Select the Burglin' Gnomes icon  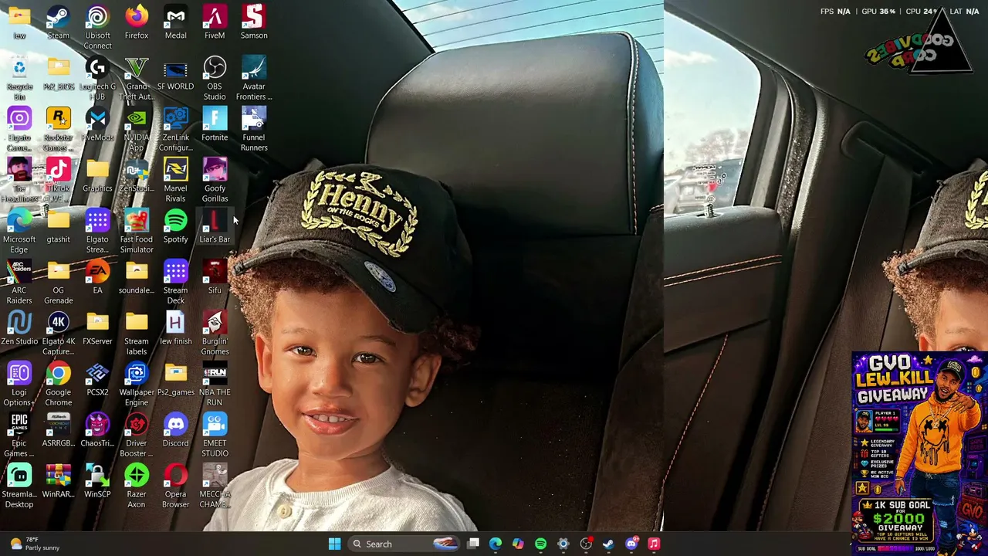click(215, 333)
